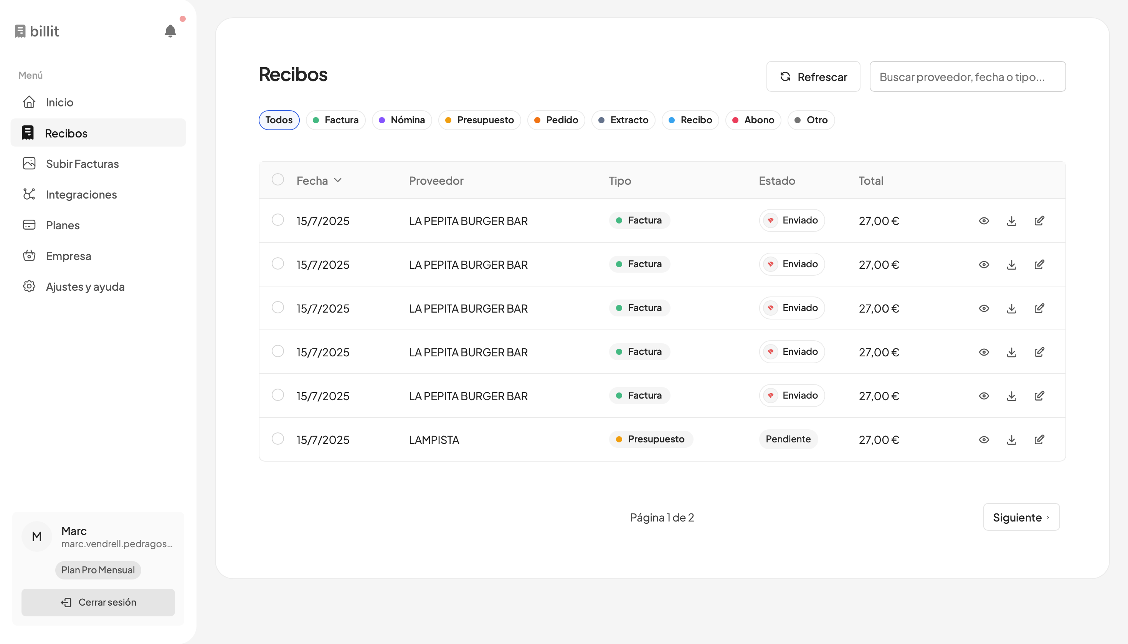Open Planes in the sidebar

pos(98,225)
